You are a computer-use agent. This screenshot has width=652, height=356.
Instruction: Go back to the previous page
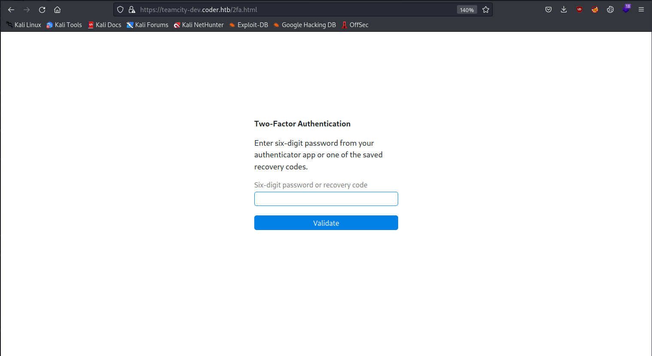pyautogui.click(x=11, y=9)
